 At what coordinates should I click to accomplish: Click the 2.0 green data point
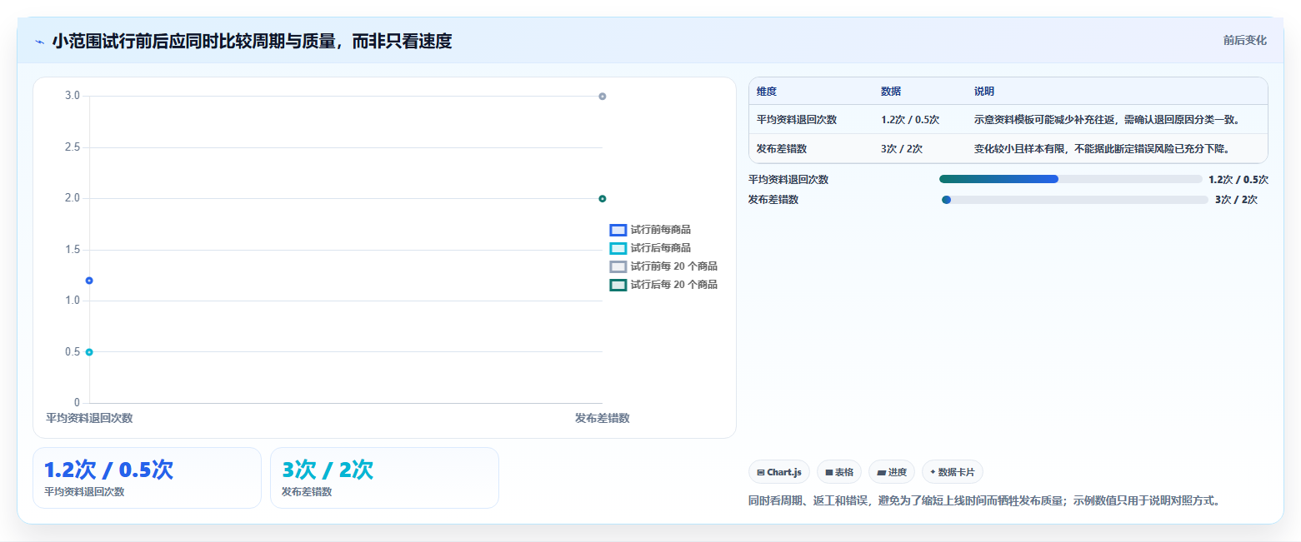[x=603, y=199]
